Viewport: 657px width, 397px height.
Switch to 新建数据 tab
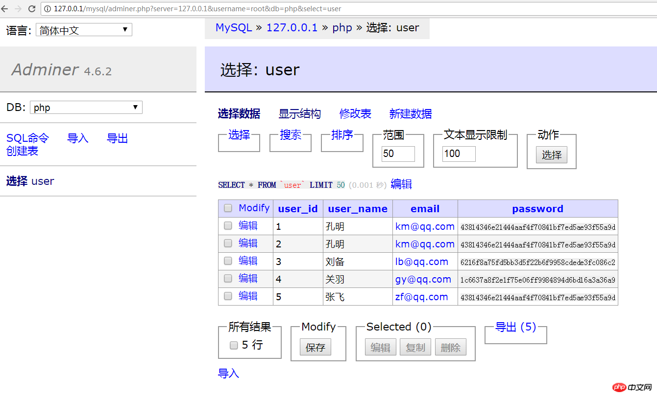411,114
